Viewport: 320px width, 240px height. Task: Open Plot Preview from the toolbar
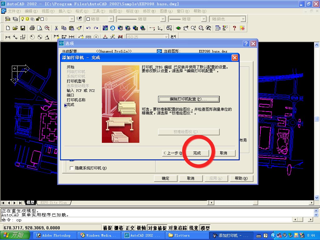click(40, 28)
